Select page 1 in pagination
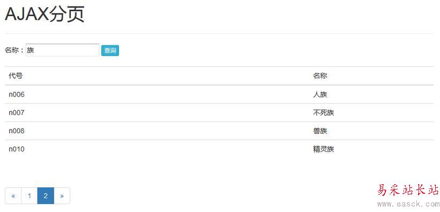Viewport: 440px width, 212px height. coord(29,196)
